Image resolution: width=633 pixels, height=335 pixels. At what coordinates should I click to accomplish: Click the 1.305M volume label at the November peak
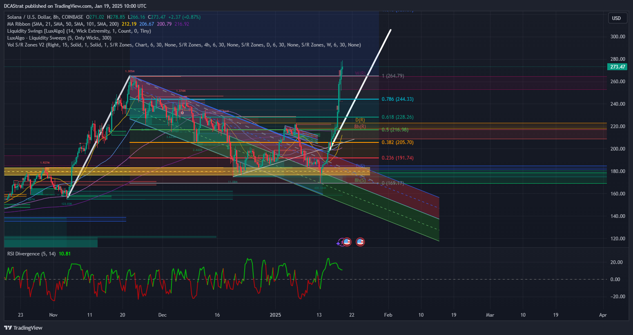tap(130, 71)
